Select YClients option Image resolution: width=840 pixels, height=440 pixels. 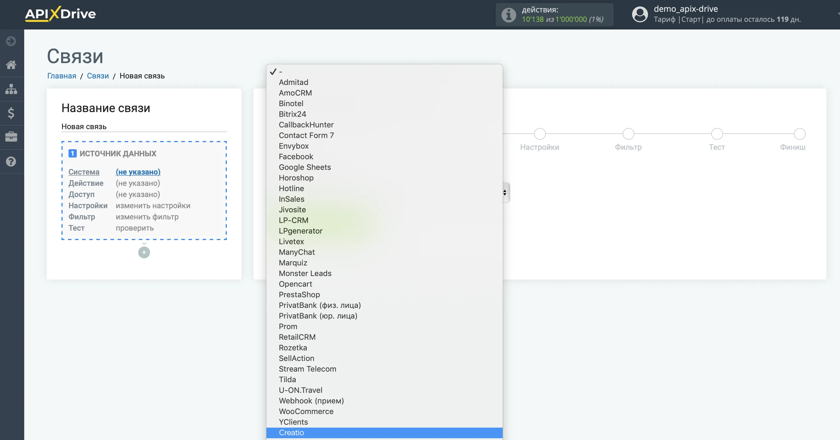coord(385,422)
